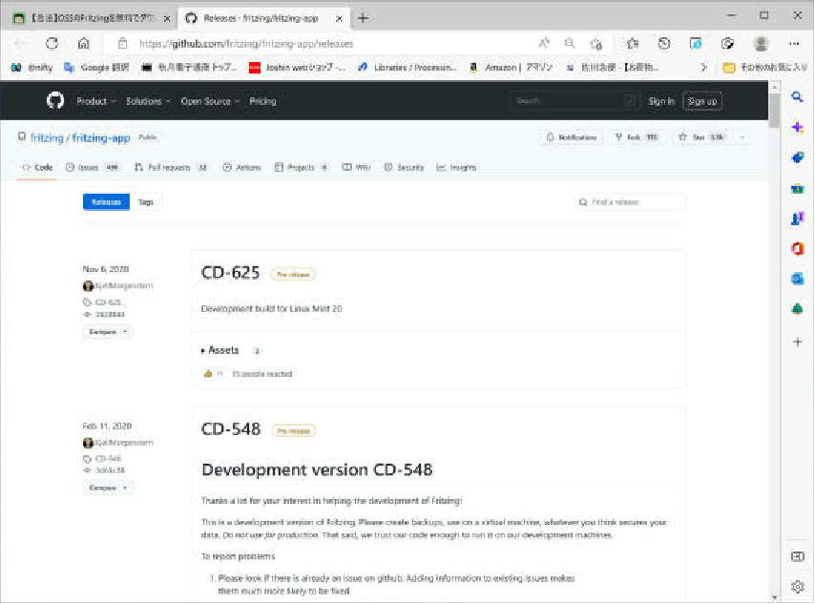The height and width of the screenshot is (604, 815).
Task: Switch to the Issues tab
Action: [92, 167]
